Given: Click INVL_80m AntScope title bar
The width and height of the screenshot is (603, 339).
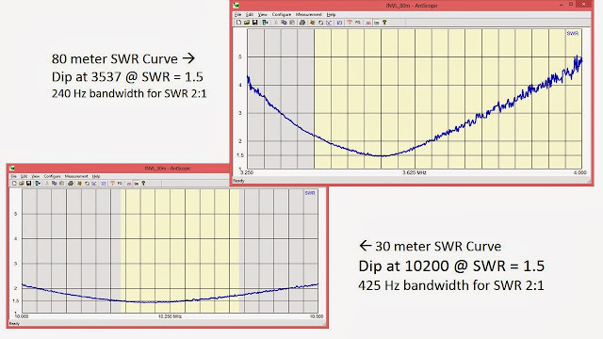Looking at the screenshot, I should [412, 6].
